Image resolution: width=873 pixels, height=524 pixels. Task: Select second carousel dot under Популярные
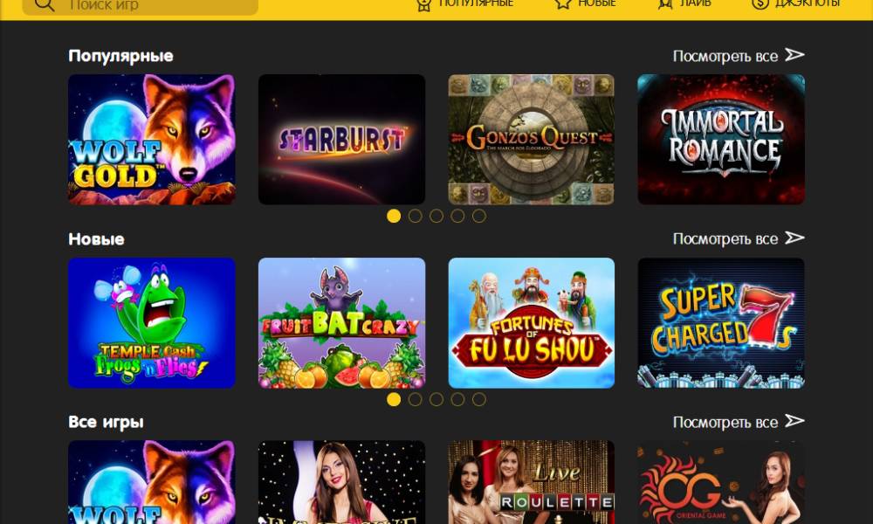point(415,216)
